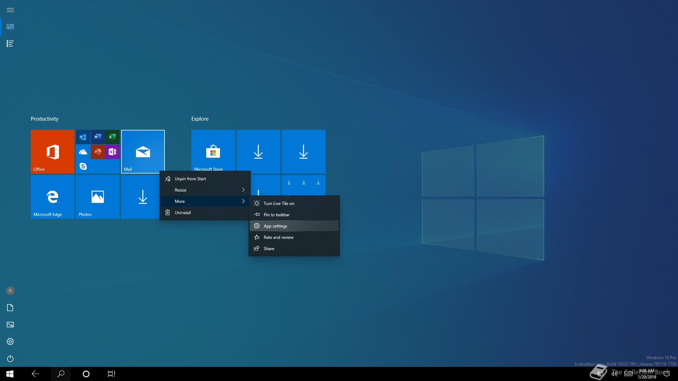Click the taskbar clock and date
The width and height of the screenshot is (678, 381).
tap(647, 374)
